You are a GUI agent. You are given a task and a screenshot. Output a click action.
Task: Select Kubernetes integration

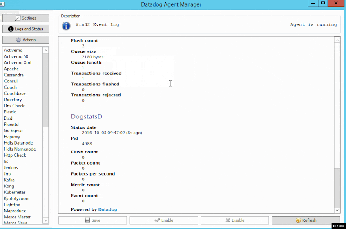(15, 192)
